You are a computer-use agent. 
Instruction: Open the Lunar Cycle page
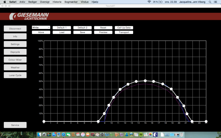15,75
